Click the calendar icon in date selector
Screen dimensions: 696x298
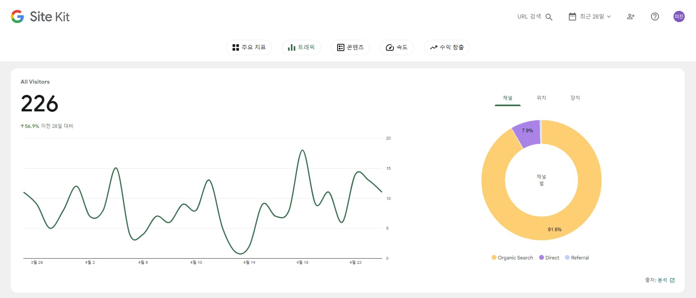tap(572, 16)
